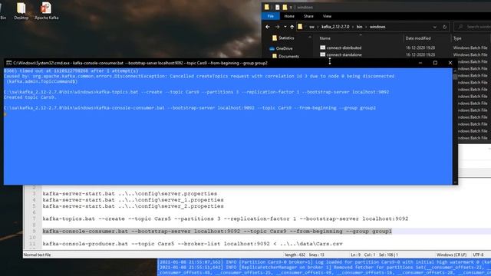The image size is (491, 276).
Task: Click the 'bin' breadcrumb segment
Action: pyautogui.click(x=359, y=27)
